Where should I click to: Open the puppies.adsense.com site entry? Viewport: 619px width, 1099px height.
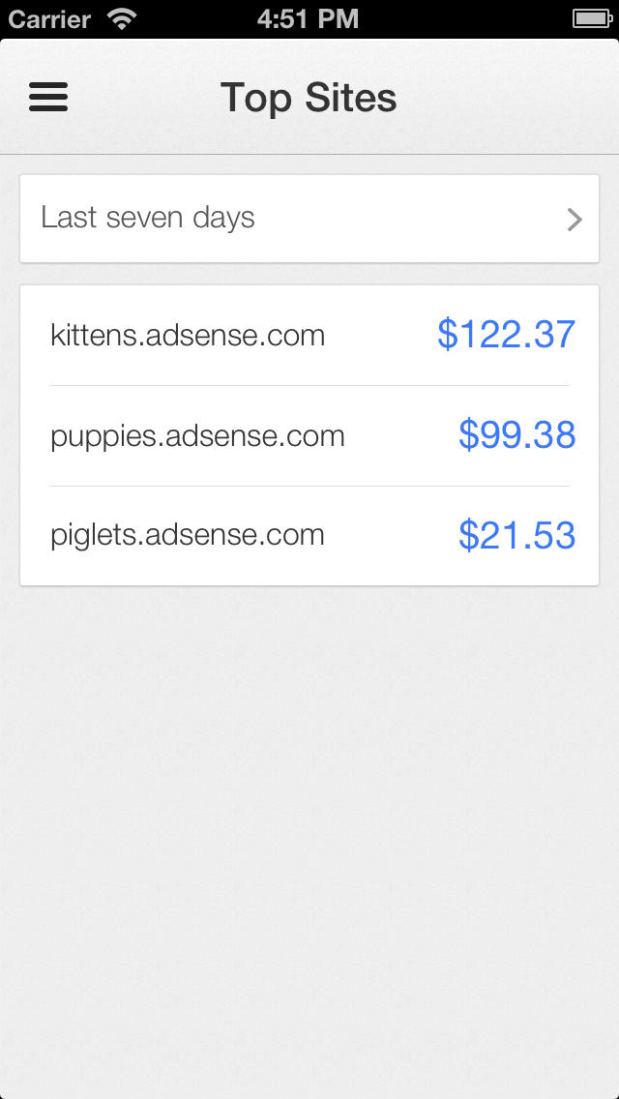tap(197, 435)
